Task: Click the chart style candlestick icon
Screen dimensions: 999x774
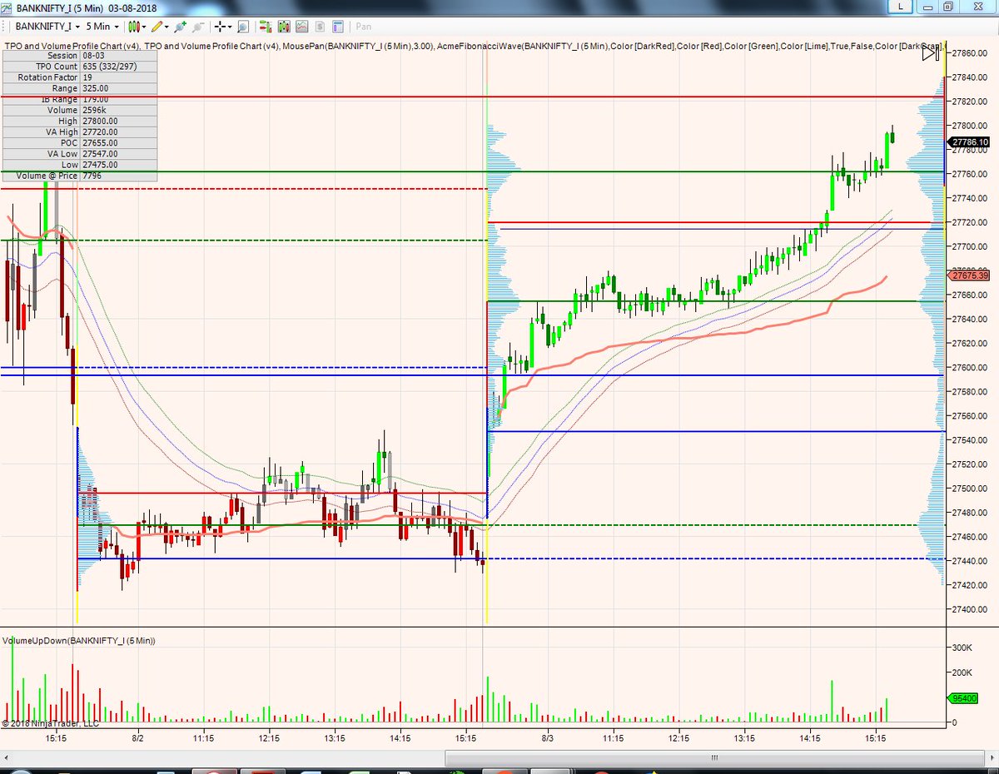Action: pos(134,27)
